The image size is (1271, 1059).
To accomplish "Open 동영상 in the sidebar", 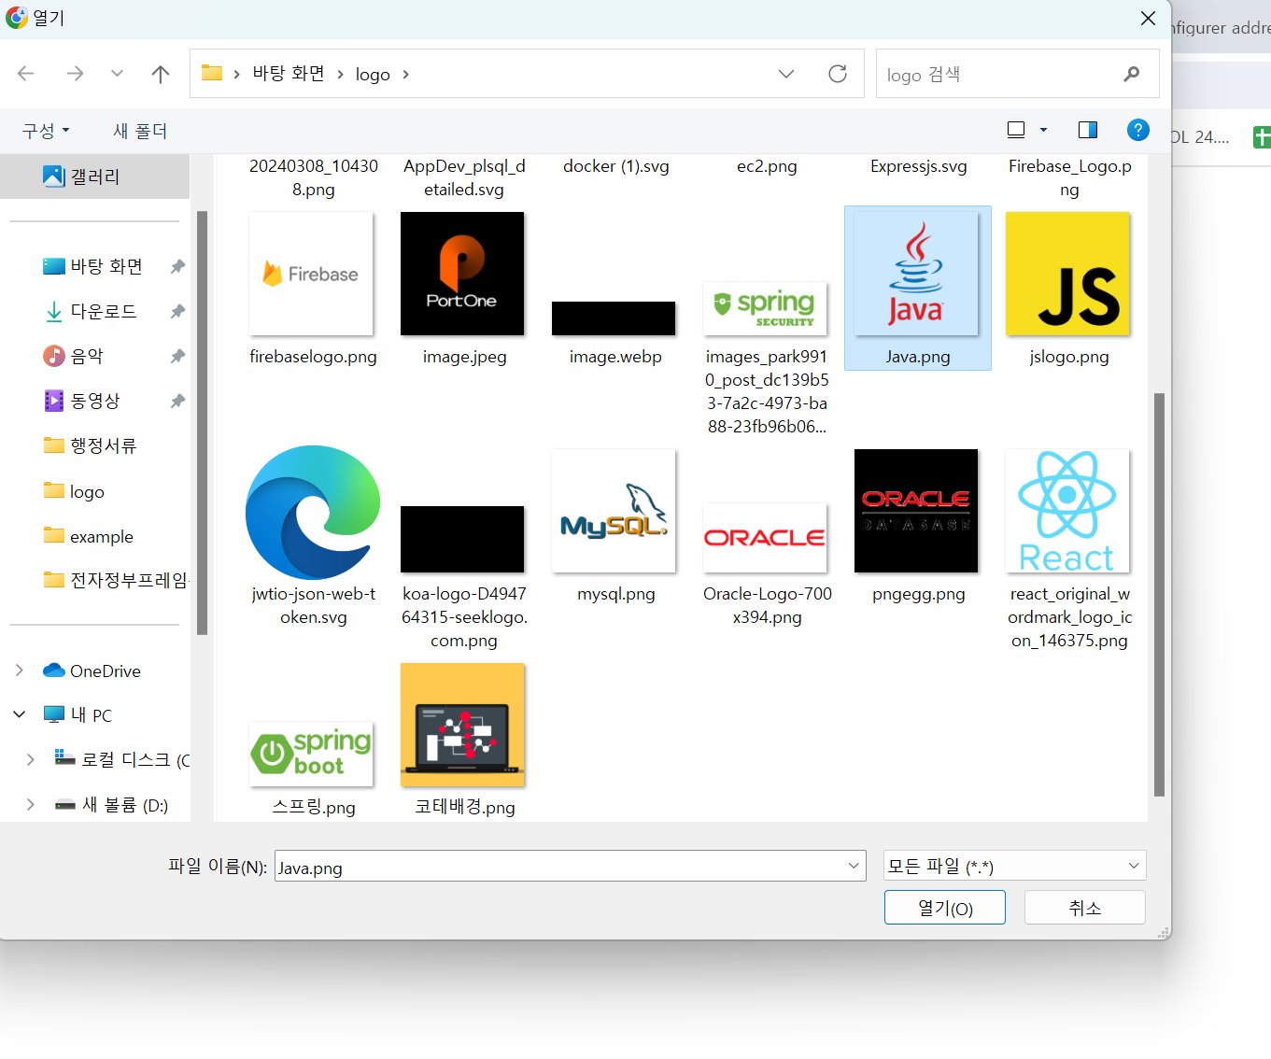I will click(x=94, y=401).
